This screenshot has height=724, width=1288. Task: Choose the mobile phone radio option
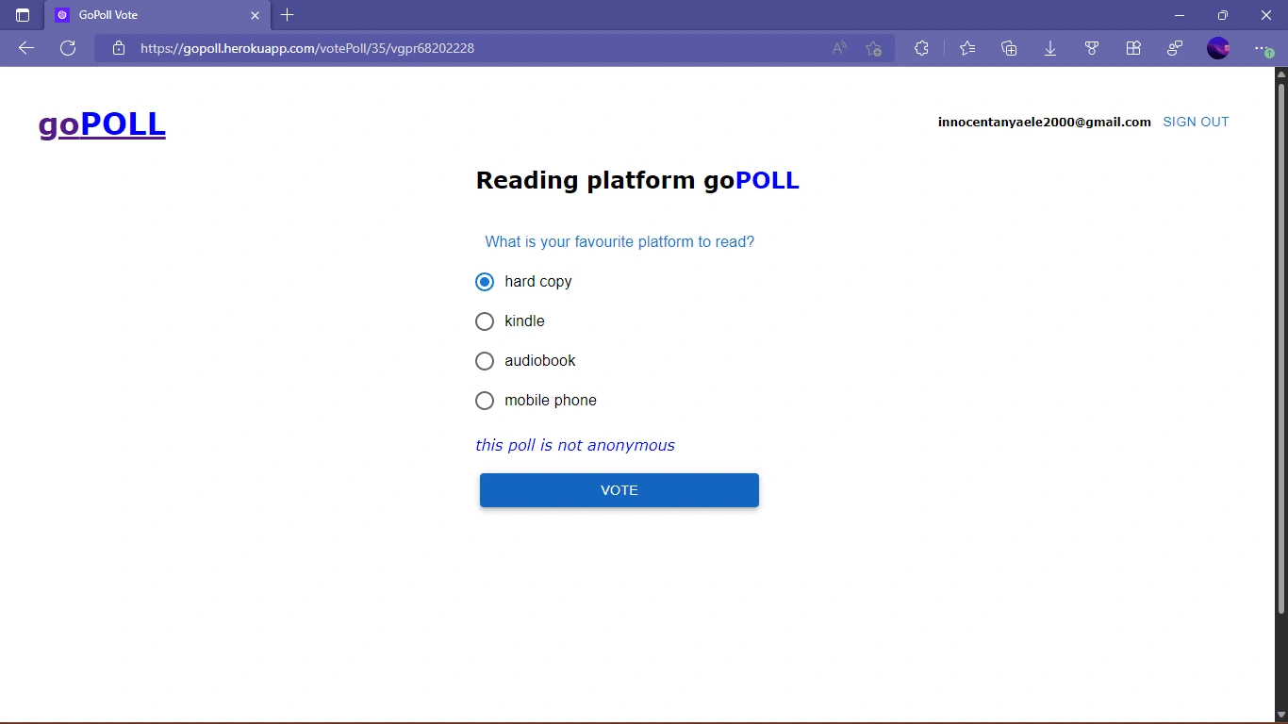485,401
